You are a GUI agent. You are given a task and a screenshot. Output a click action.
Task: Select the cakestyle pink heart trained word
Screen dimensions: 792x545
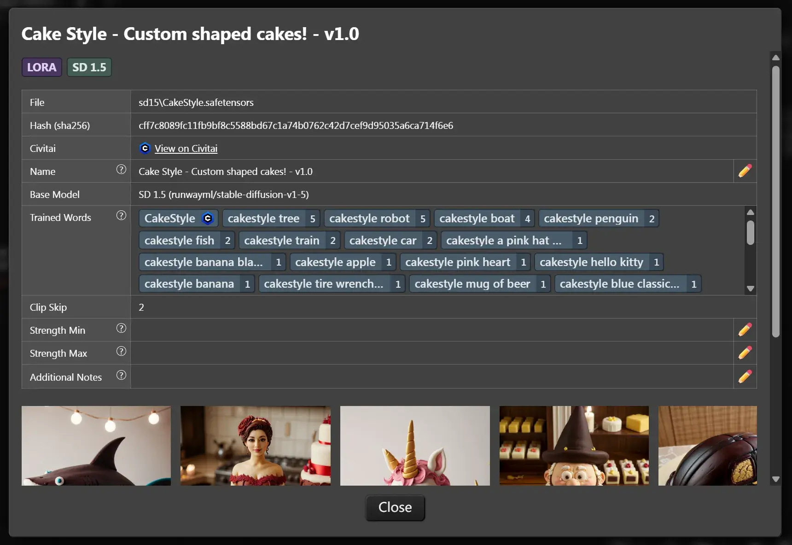pos(466,262)
